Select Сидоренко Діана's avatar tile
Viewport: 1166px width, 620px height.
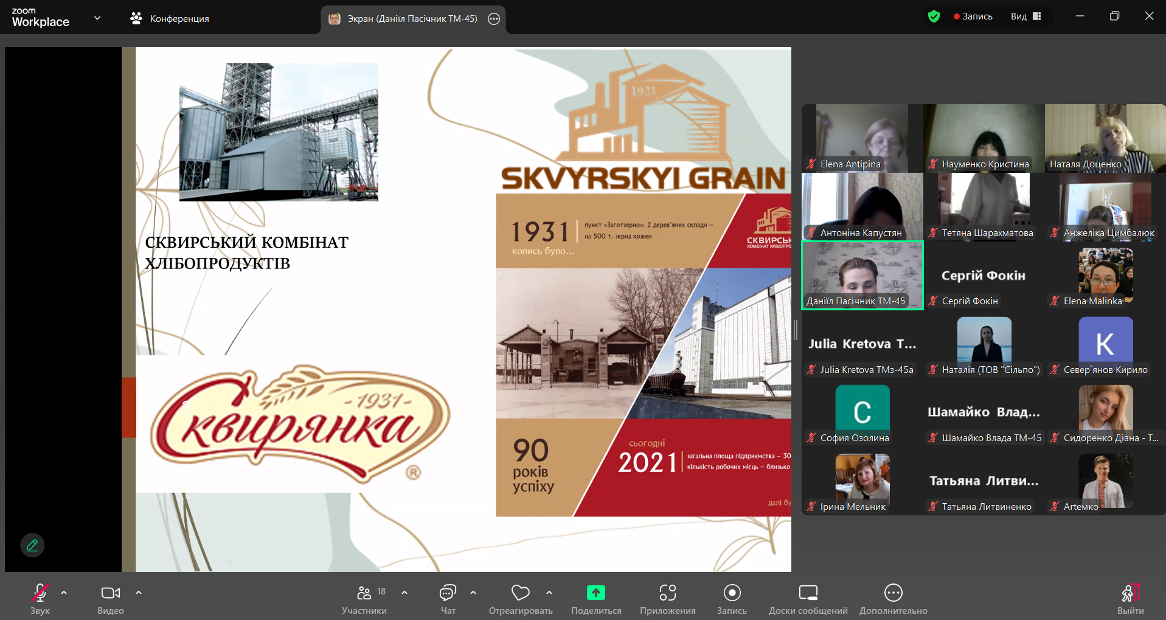(1105, 413)
